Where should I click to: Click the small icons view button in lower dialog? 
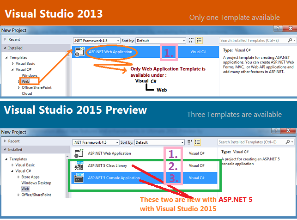(189, 142)
